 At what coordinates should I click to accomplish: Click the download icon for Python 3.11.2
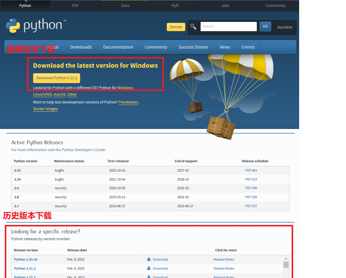click(149, 268)
